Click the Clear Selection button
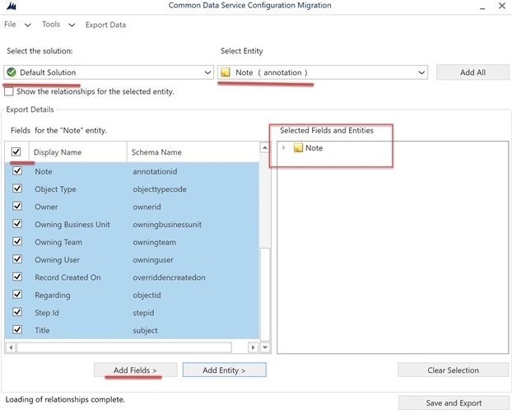512x414 pixels. [453, 370]
